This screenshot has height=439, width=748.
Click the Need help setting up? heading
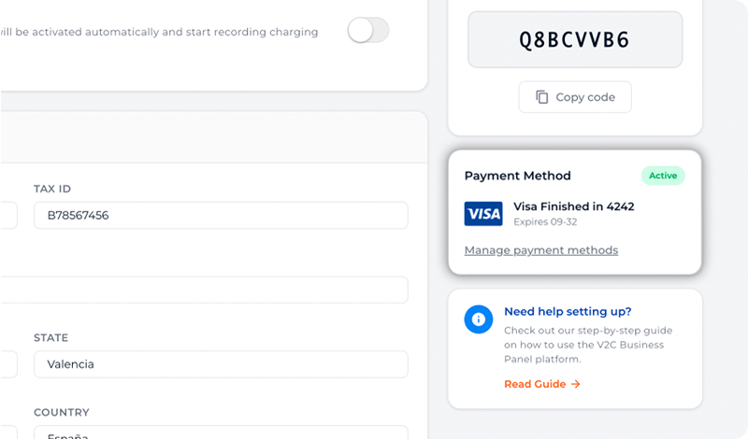[568, 312]
